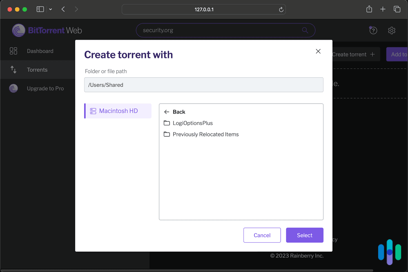Click the settings gear icon
This screenshot has width=408, height=272.
[391, 30]
